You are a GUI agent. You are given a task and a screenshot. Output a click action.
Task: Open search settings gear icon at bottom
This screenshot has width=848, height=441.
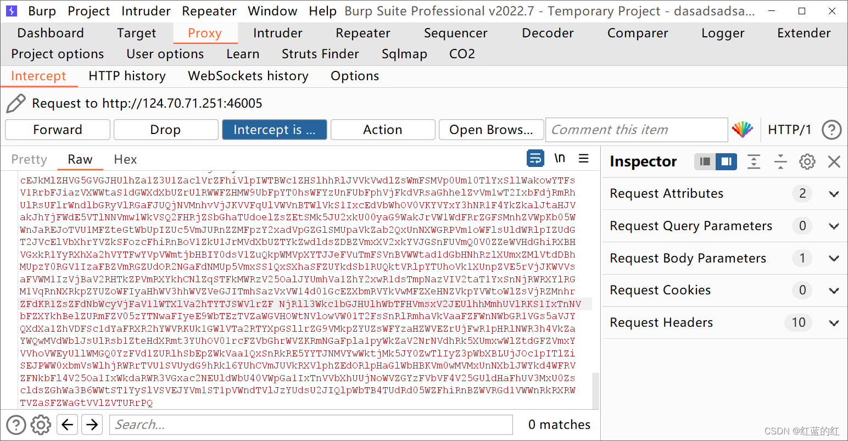[41, 425]
